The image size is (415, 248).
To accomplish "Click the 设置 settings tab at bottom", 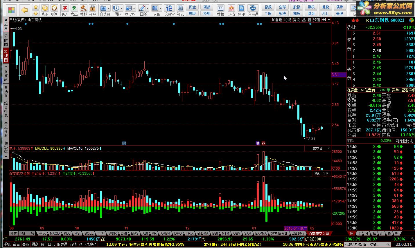I will click(x=13, y=233).
